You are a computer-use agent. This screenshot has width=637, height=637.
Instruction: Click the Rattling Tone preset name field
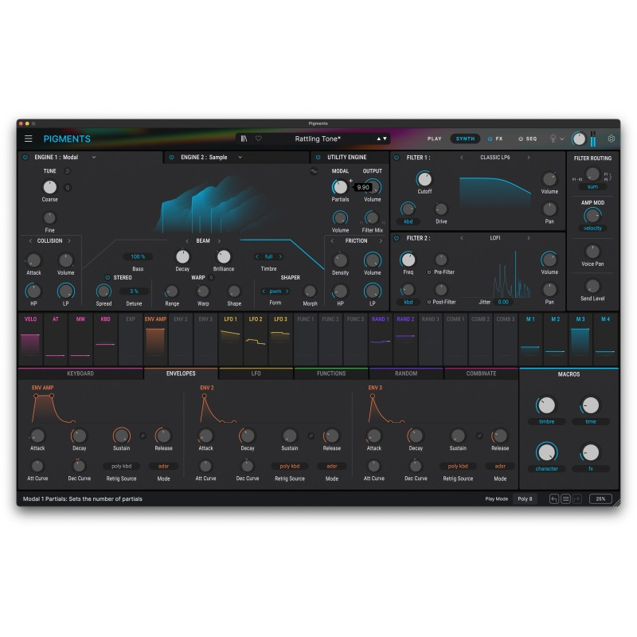point(317,138)
